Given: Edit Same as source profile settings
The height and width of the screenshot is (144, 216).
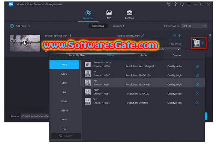Looking at the screenshot, I should point(197,66).
